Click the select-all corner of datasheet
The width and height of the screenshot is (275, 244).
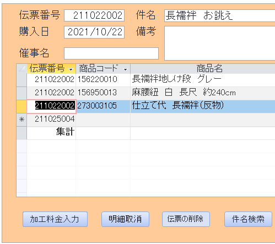(21, 69)
